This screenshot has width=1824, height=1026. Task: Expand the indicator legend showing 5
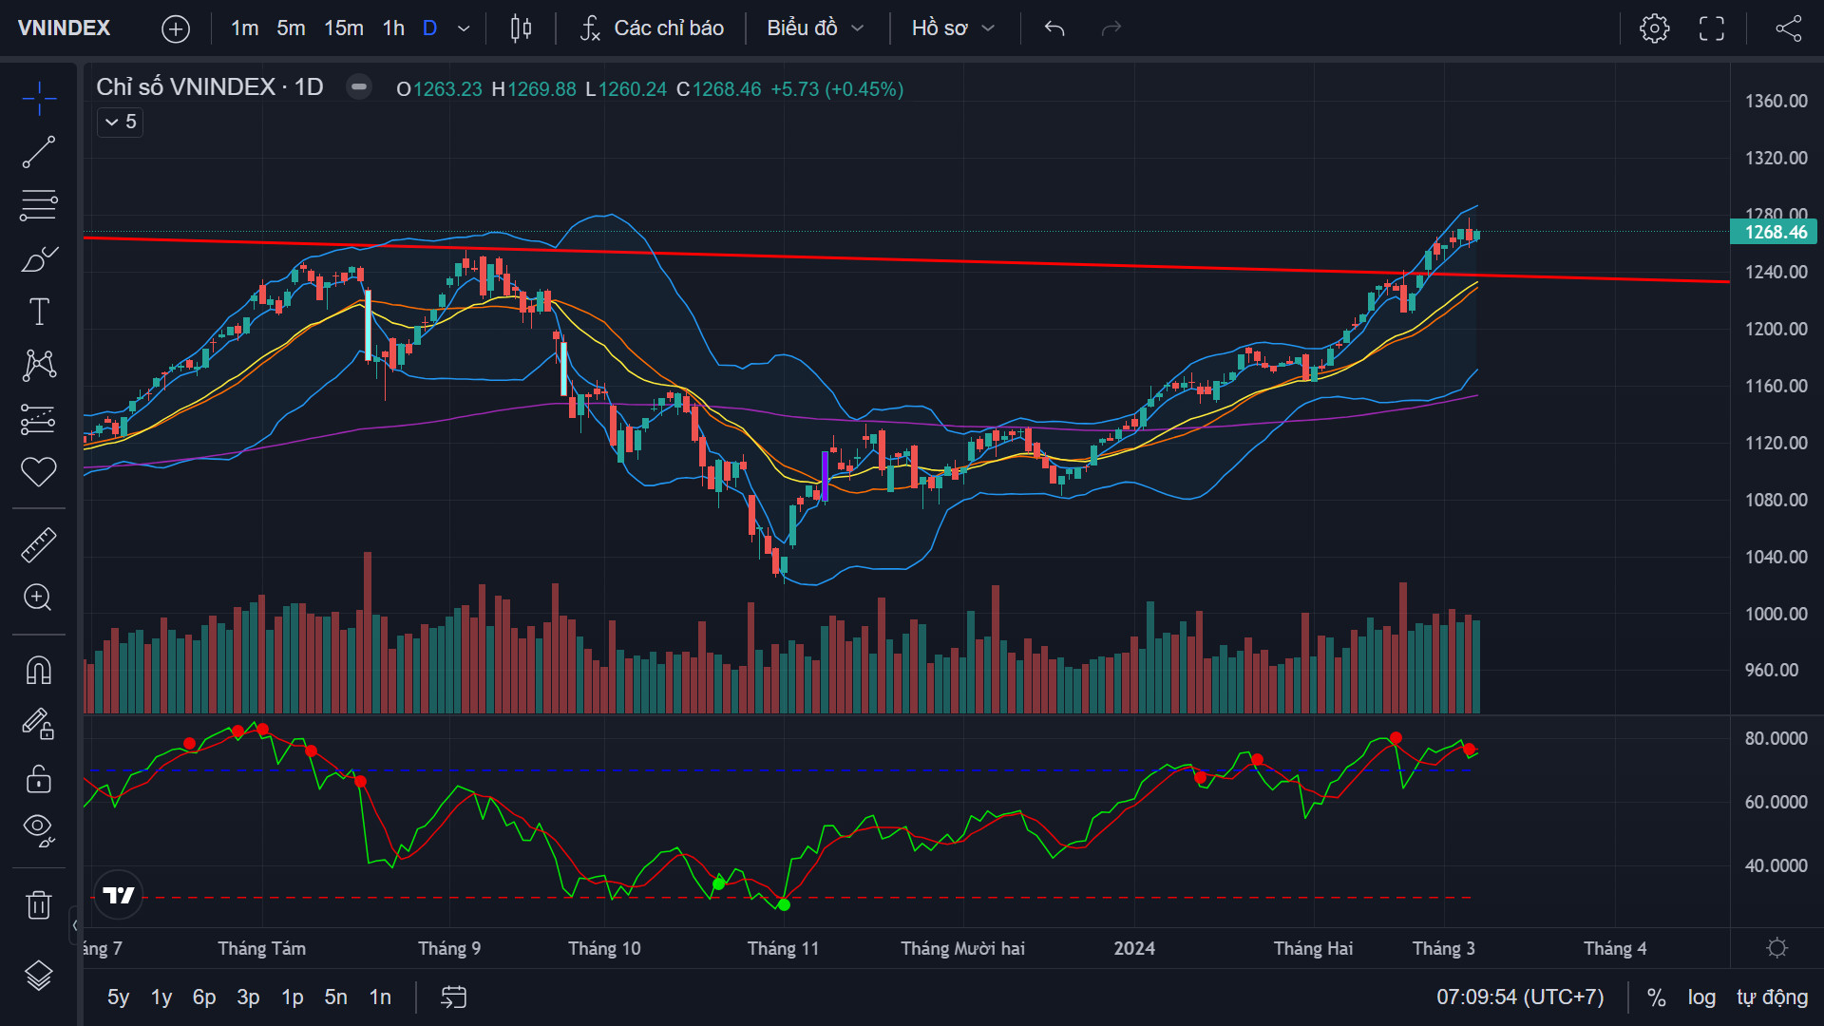pyautogui.click(x=121, y=122)
